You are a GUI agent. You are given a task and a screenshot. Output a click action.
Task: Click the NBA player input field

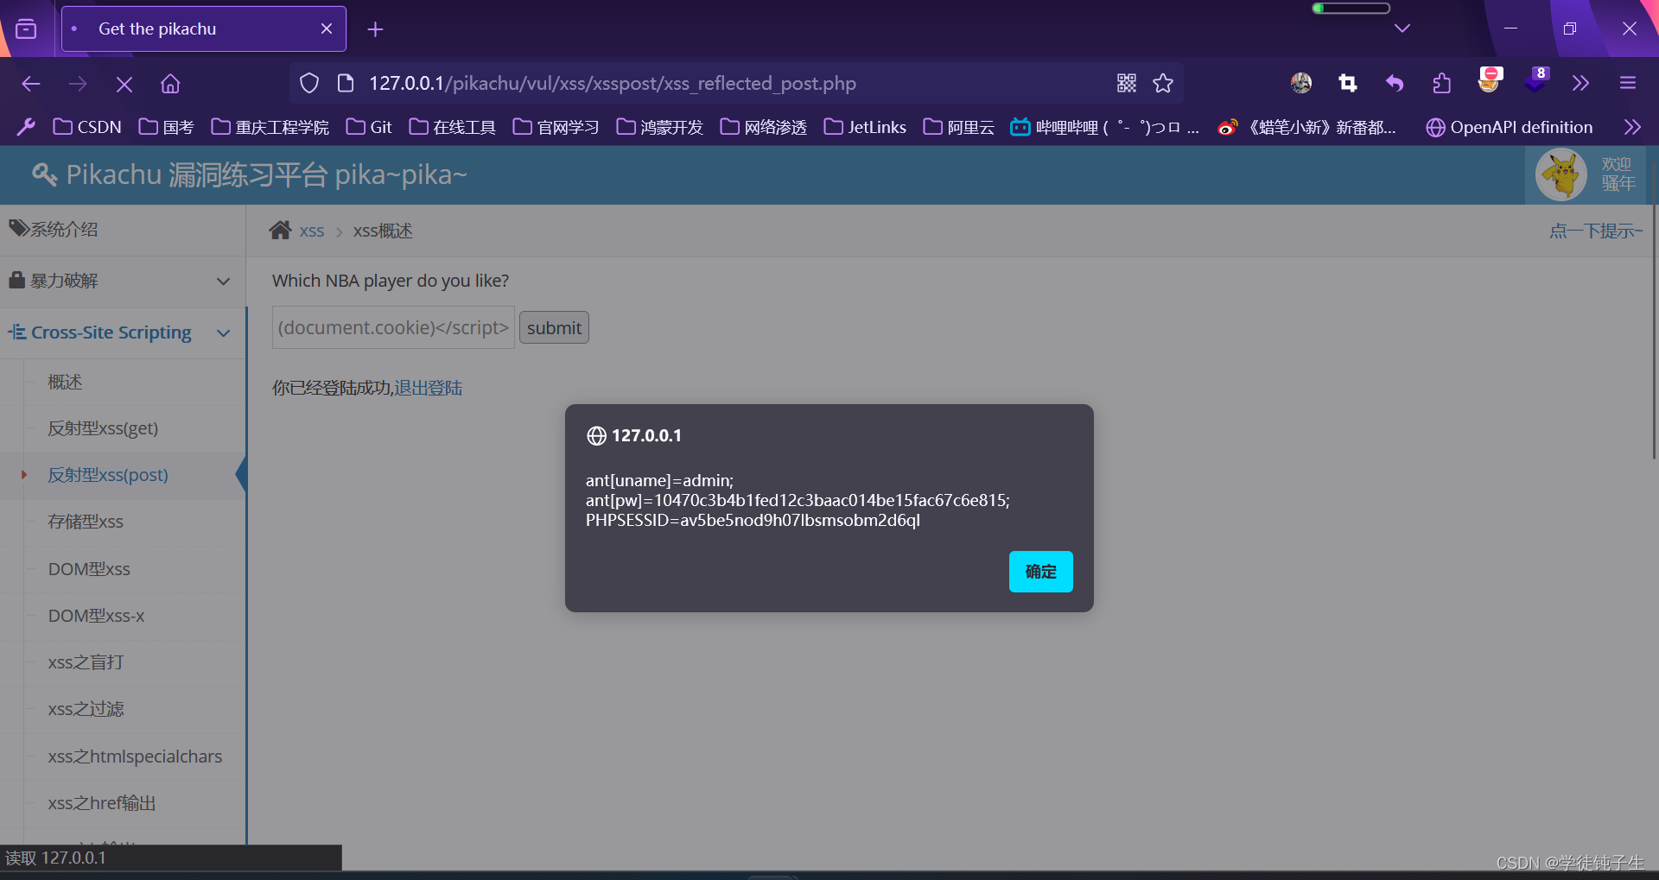pyautogui.click(x=393, y=327)
